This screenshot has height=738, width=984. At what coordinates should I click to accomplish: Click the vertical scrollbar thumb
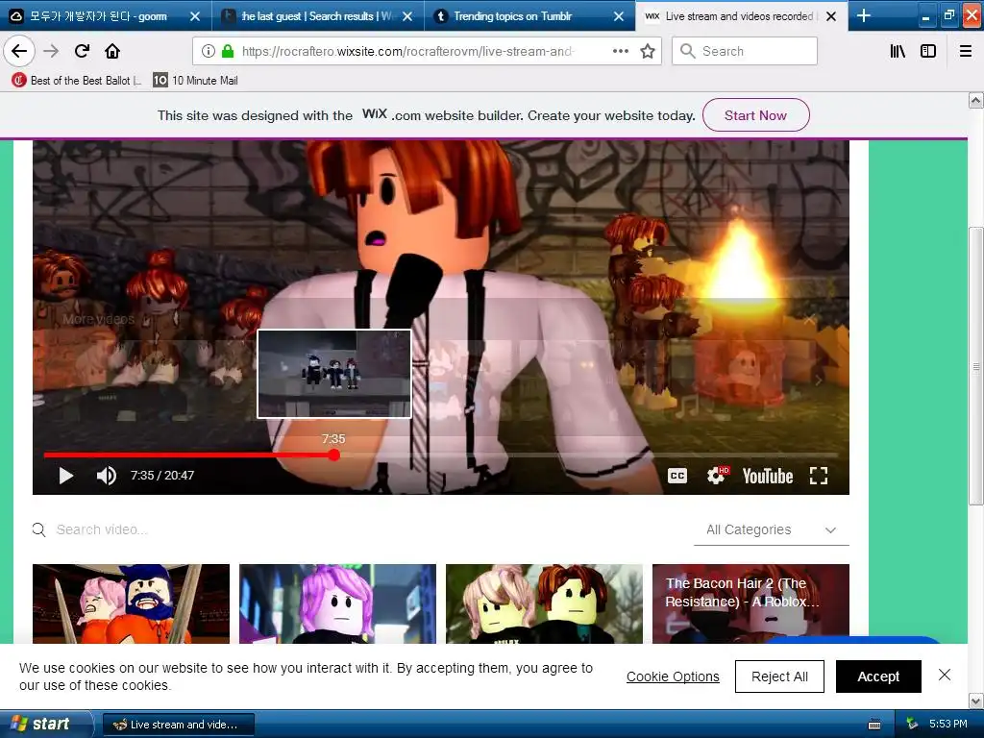click(976, 366)
